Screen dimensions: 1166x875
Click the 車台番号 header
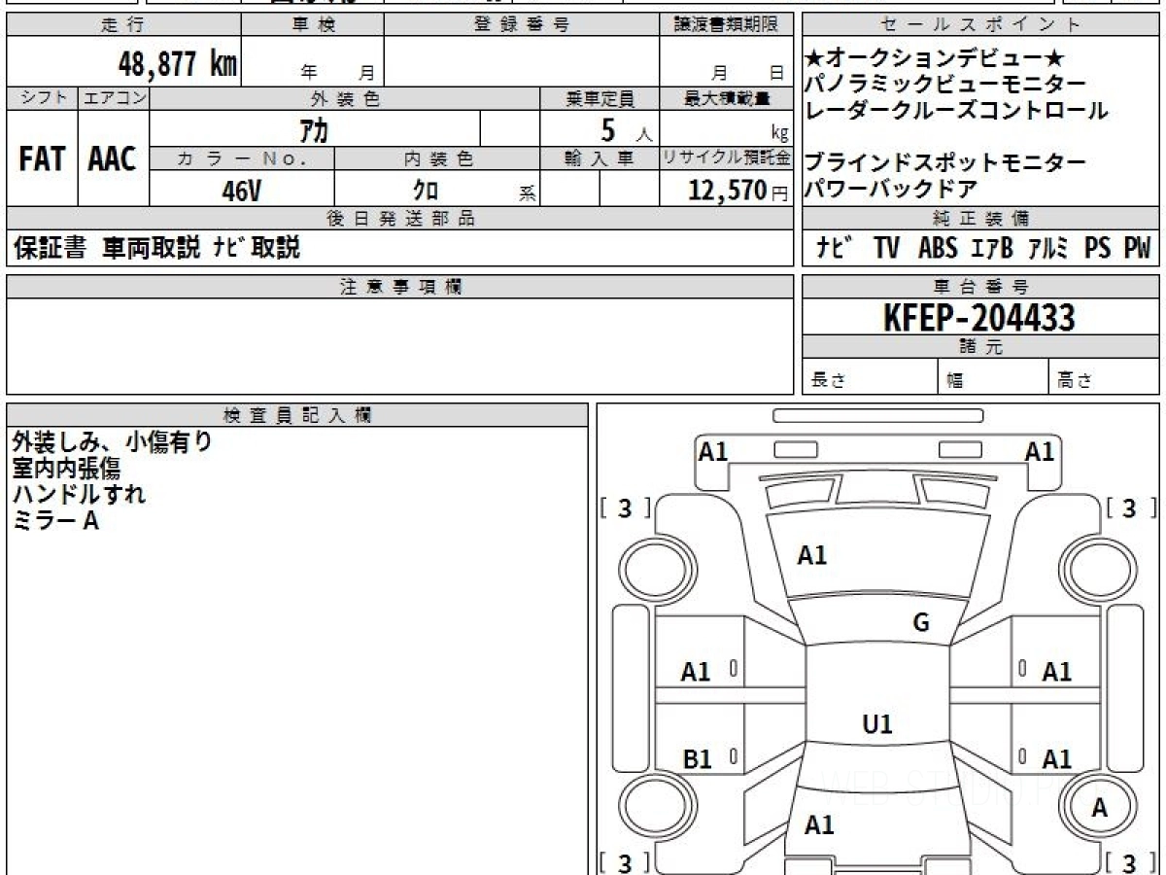[981, 287]
